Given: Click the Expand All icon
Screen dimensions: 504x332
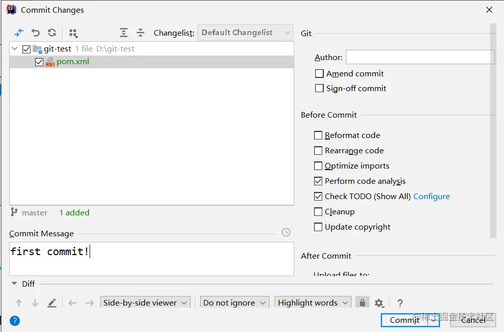Looking at the screenshot, I should 124,33.
